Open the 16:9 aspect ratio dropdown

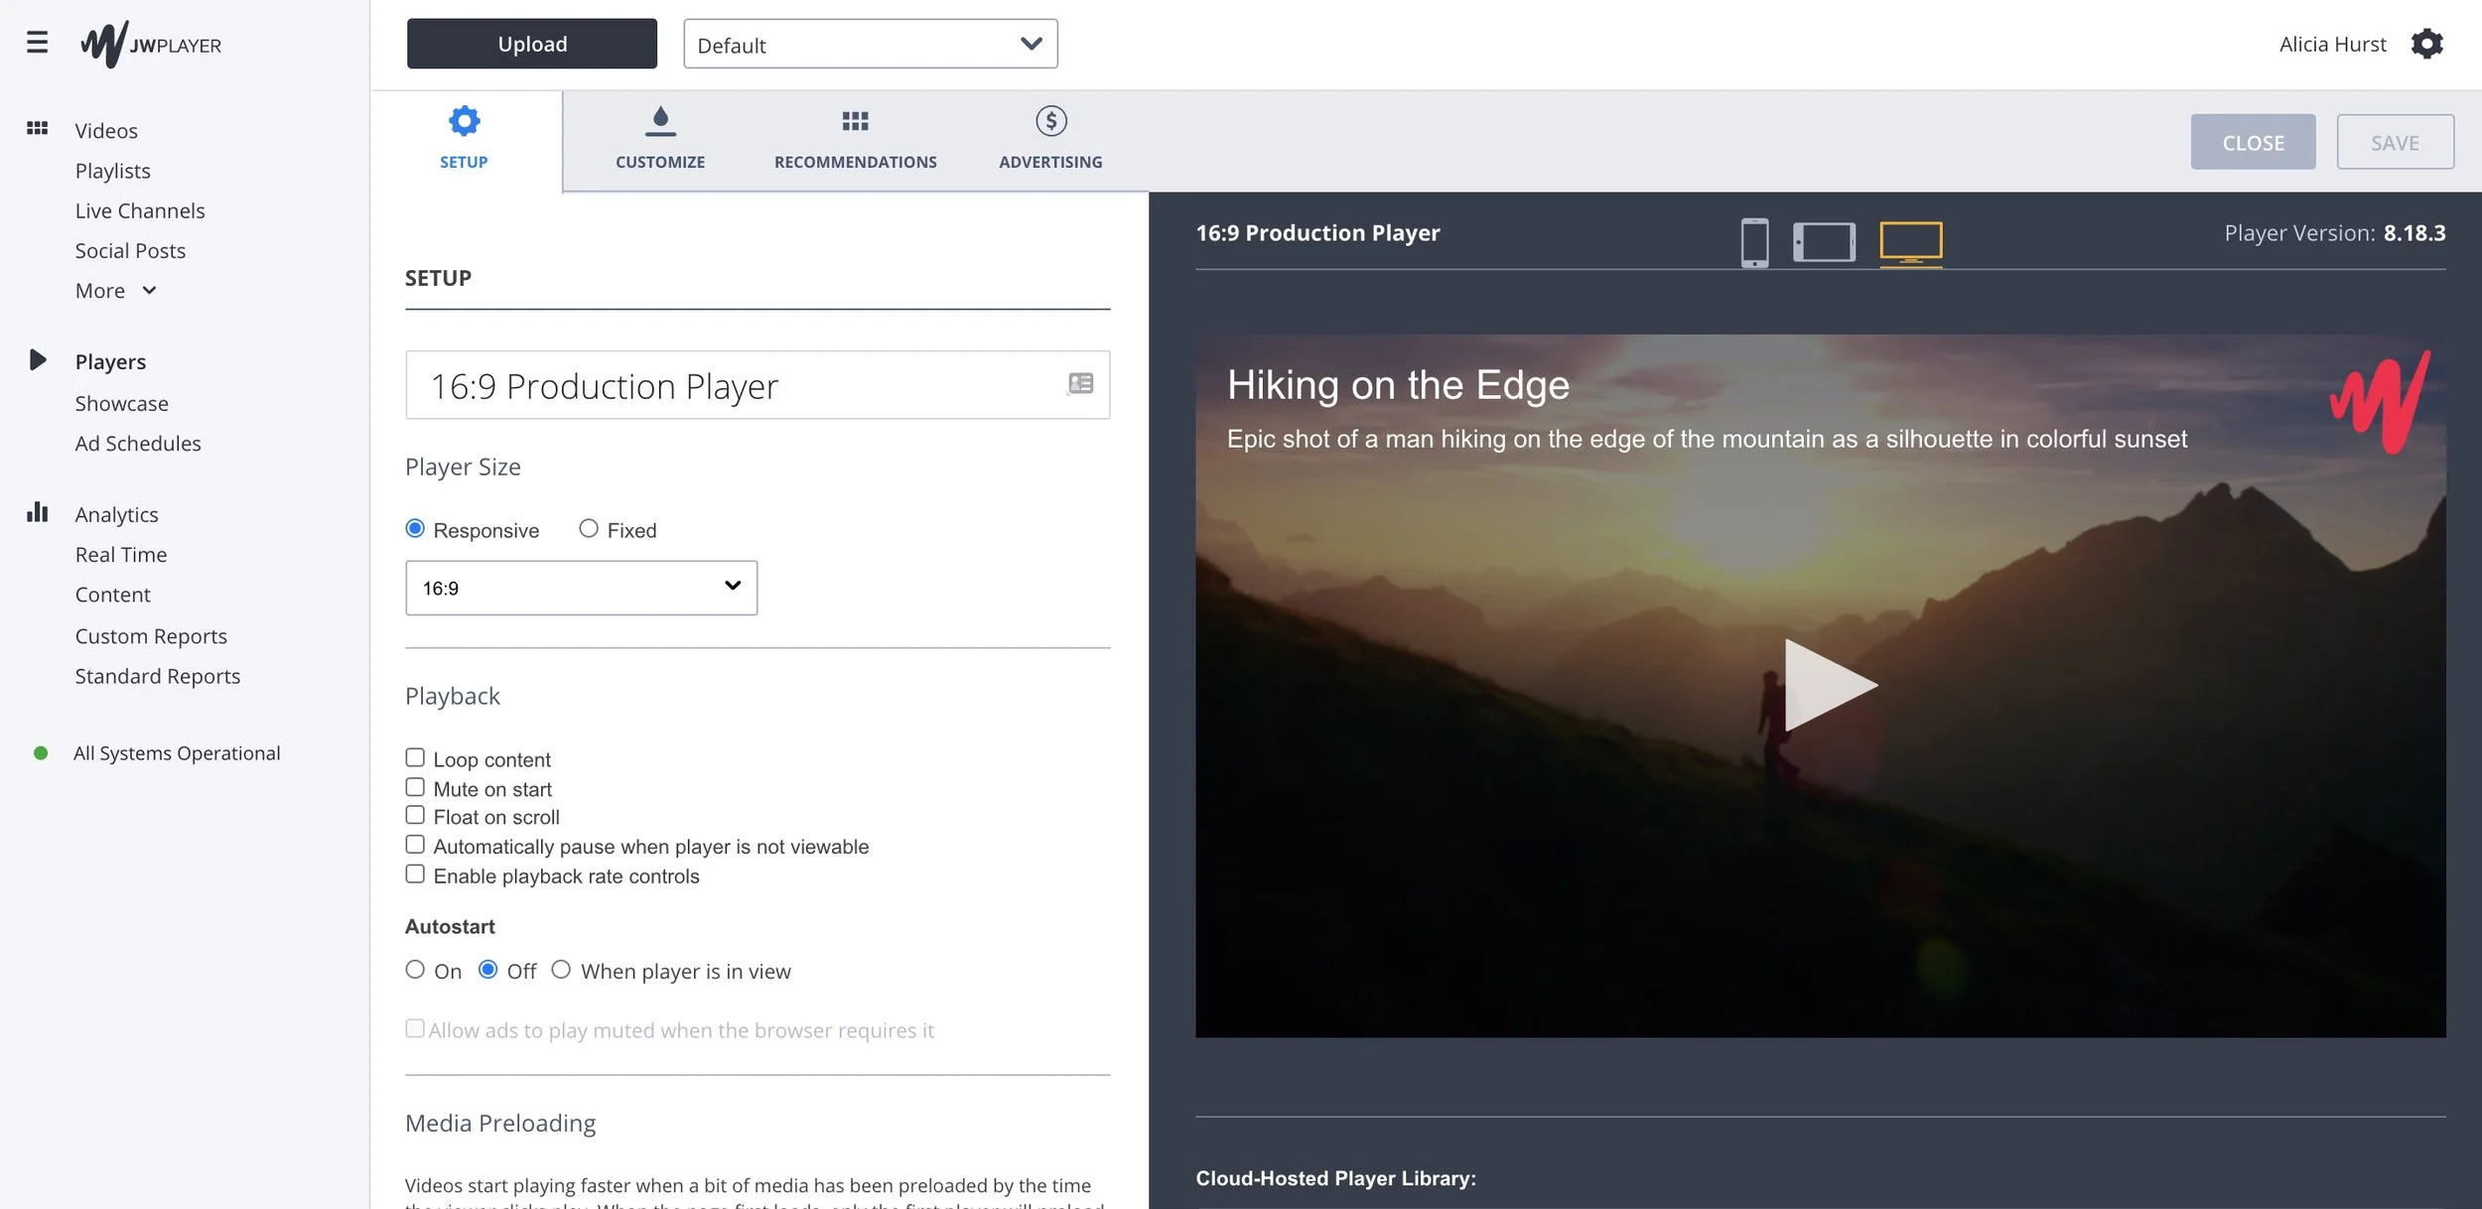pyautogui.click(x=581, y=587)
